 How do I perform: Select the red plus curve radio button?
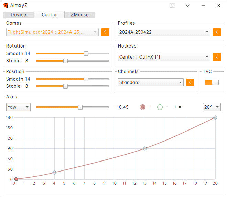point(143,107)
